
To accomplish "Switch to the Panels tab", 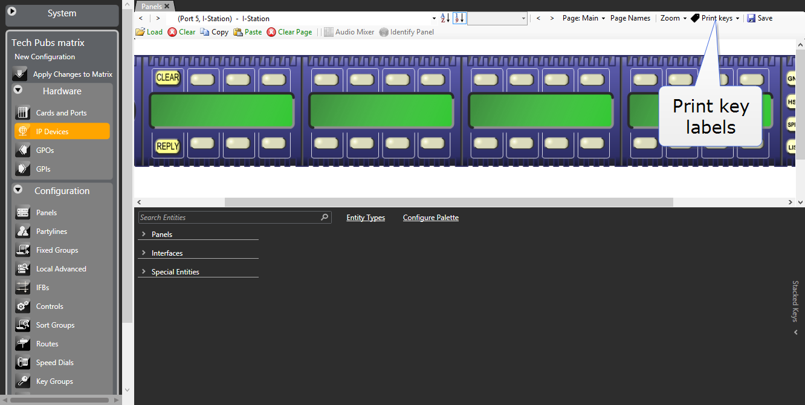I will click(x=152, y=6).
